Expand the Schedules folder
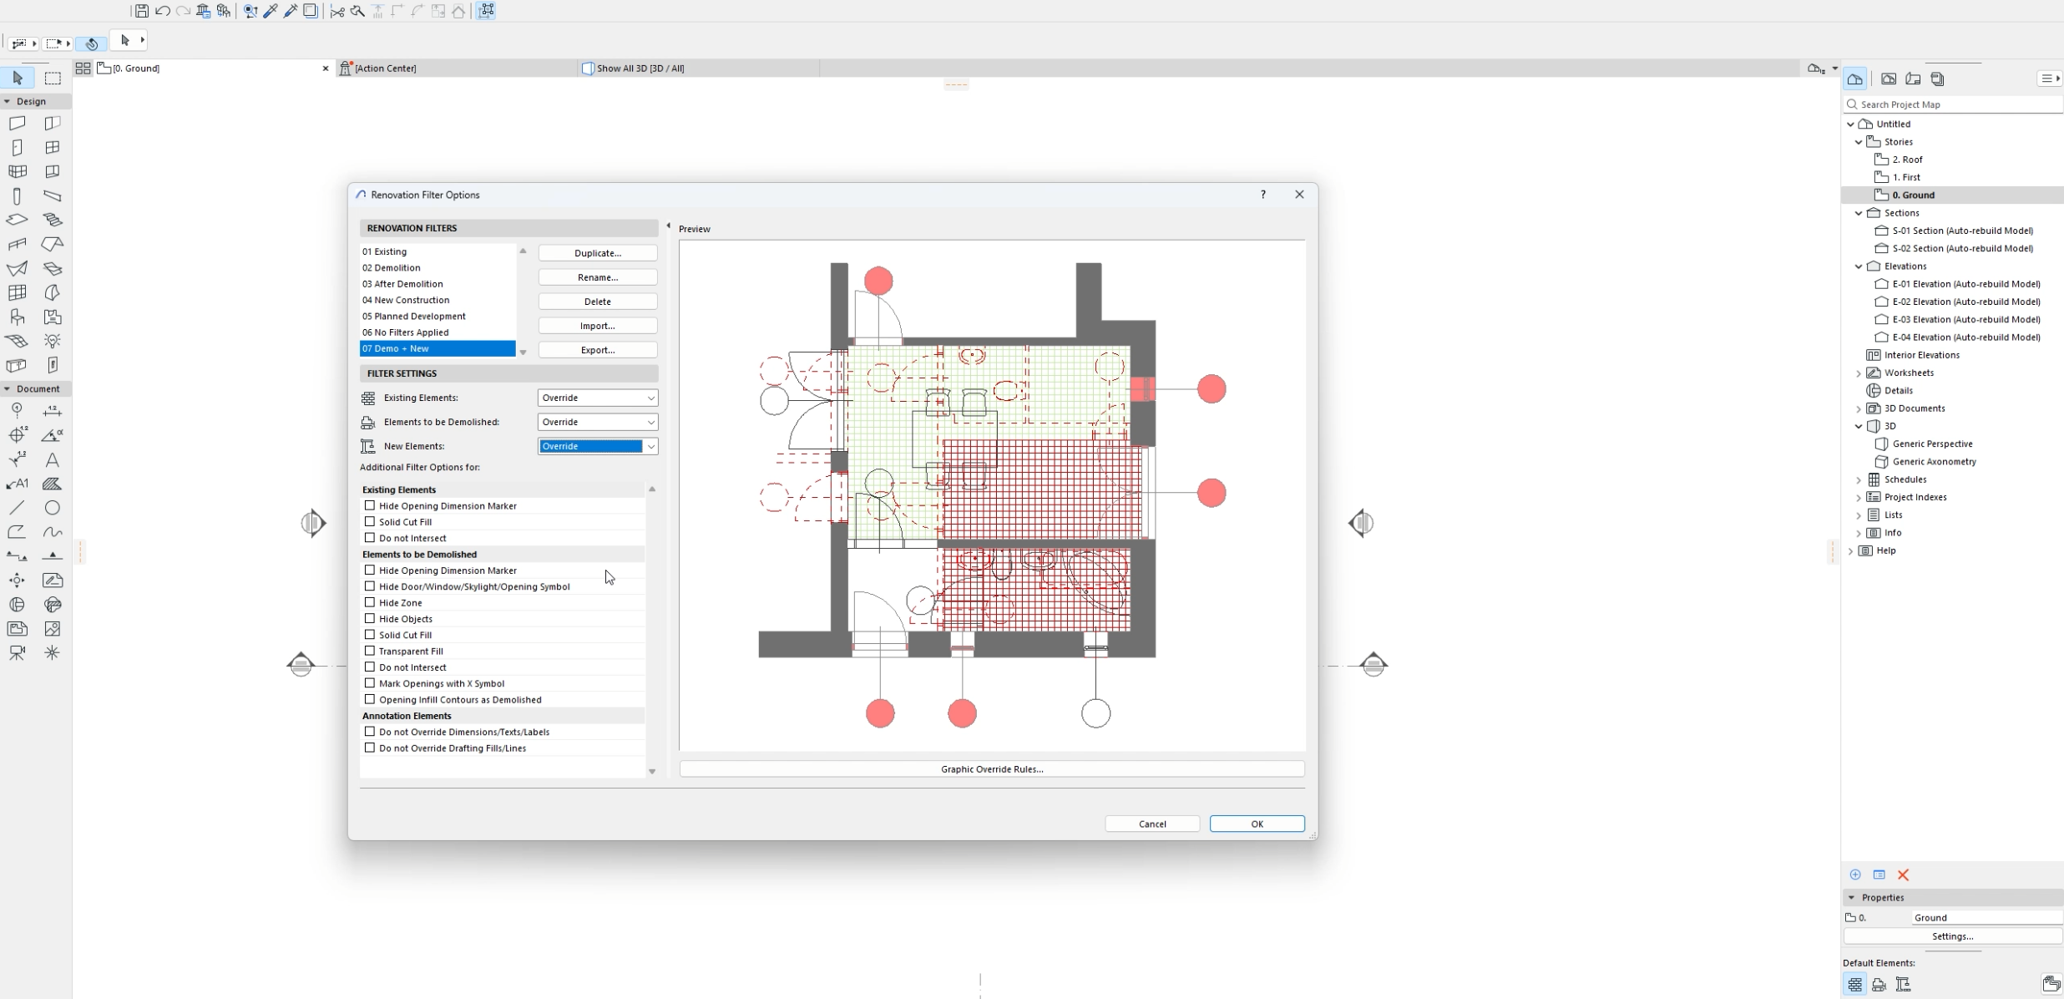Screen dimensions: 2064x999 pos(1859,480)
